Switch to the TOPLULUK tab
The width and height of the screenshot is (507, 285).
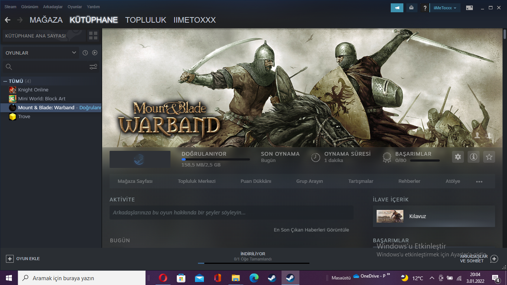pyautogui.click(x=146, y=20)
